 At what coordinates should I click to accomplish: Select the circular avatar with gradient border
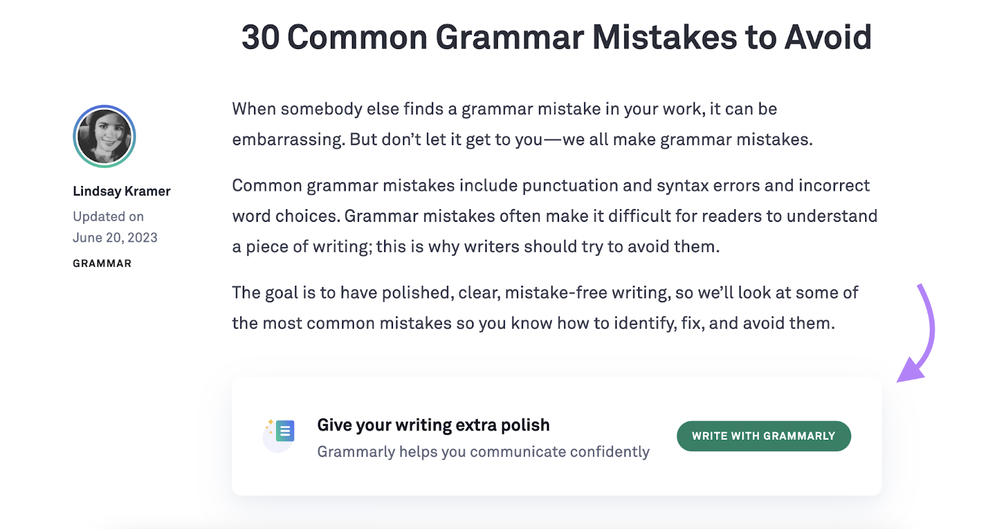tap(104, 136)
